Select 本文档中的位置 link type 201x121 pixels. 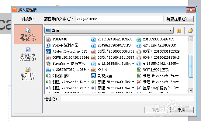click(x=28, y=54)
